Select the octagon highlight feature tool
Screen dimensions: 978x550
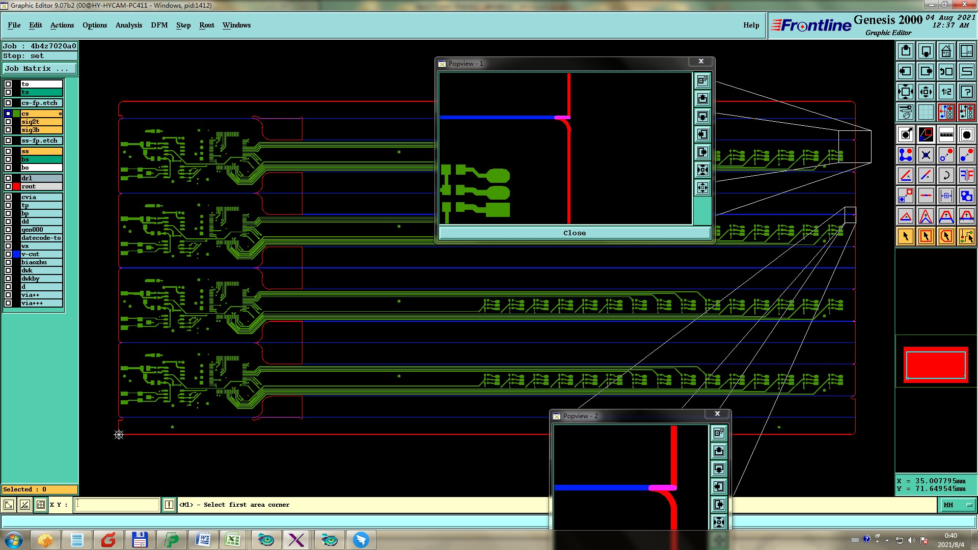click(967, 134)
